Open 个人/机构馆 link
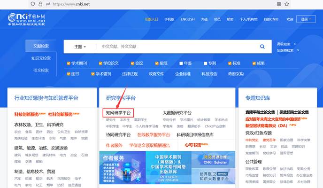 pos(248,19)
